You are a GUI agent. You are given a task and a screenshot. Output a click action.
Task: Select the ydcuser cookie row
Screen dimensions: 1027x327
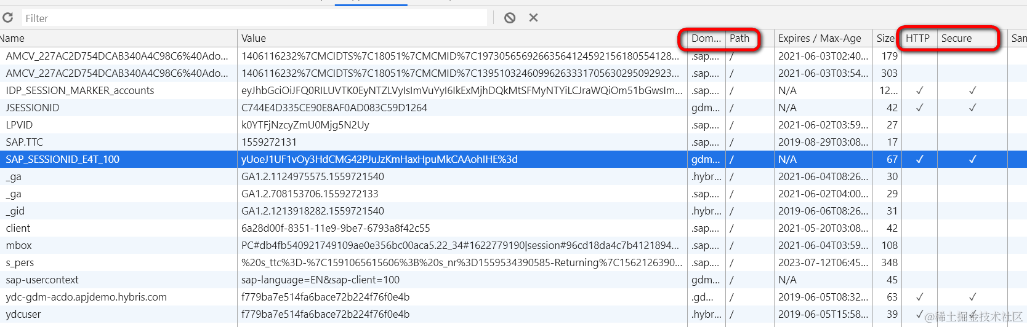point(513,314)
